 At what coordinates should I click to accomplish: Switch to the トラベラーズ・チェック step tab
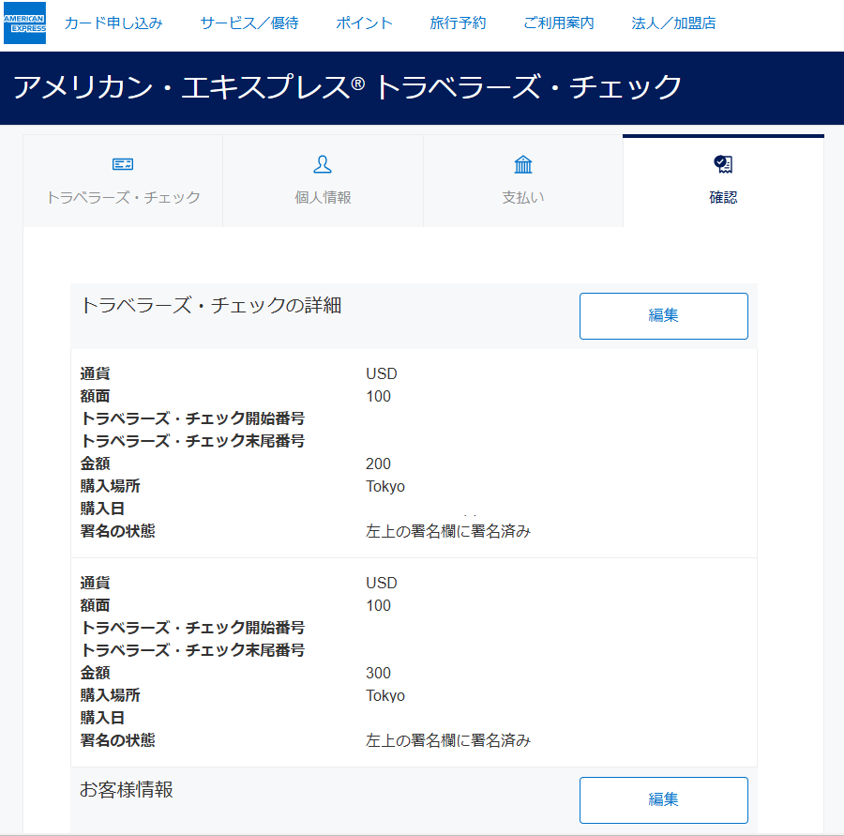123,181
